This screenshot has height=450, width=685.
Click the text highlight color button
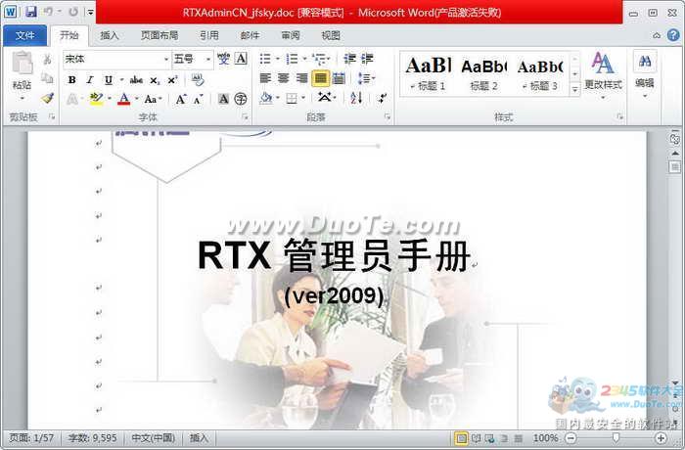click(97, 99)
